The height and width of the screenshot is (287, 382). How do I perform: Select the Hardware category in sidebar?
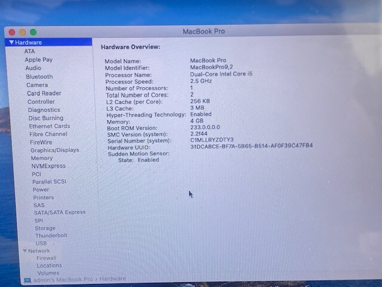click(x=48, y=42)
